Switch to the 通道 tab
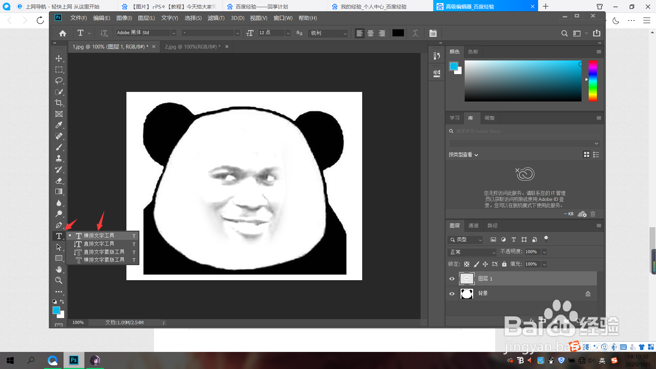 coord(473,225)
